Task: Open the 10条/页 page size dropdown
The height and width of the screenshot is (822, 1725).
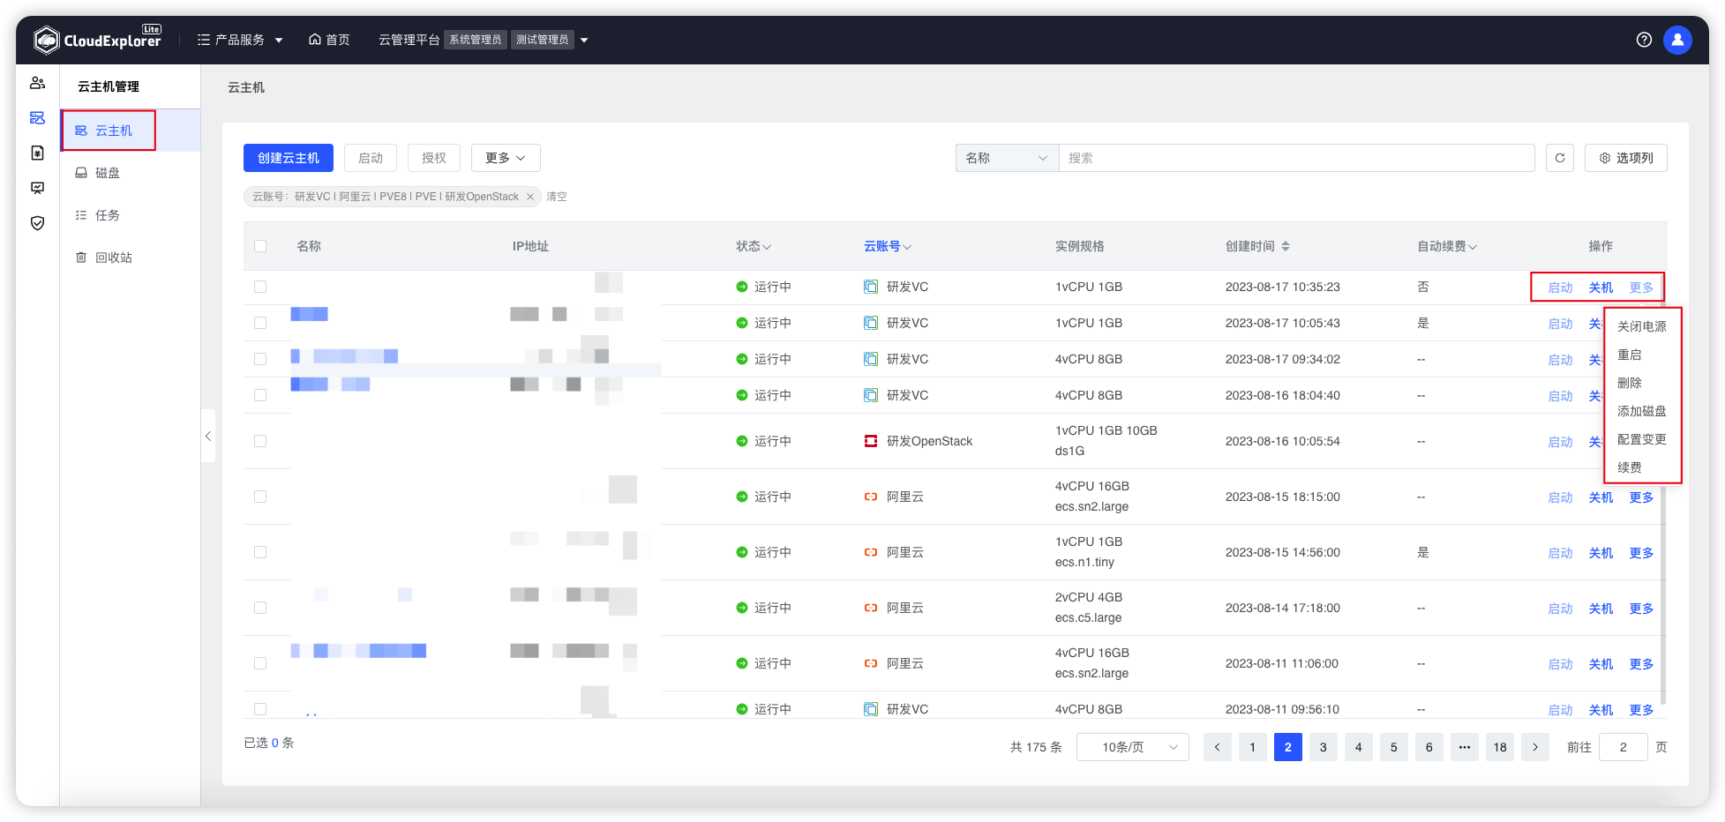Action: 1133,747
